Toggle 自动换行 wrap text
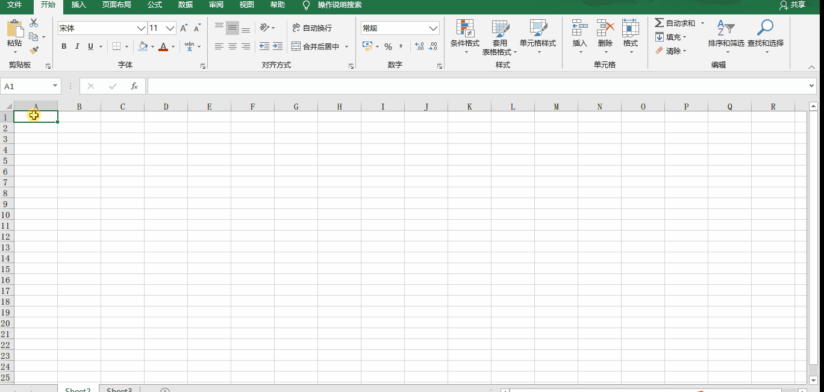Image resolution: width=824 pixels, height=392 pixels. 311,28
